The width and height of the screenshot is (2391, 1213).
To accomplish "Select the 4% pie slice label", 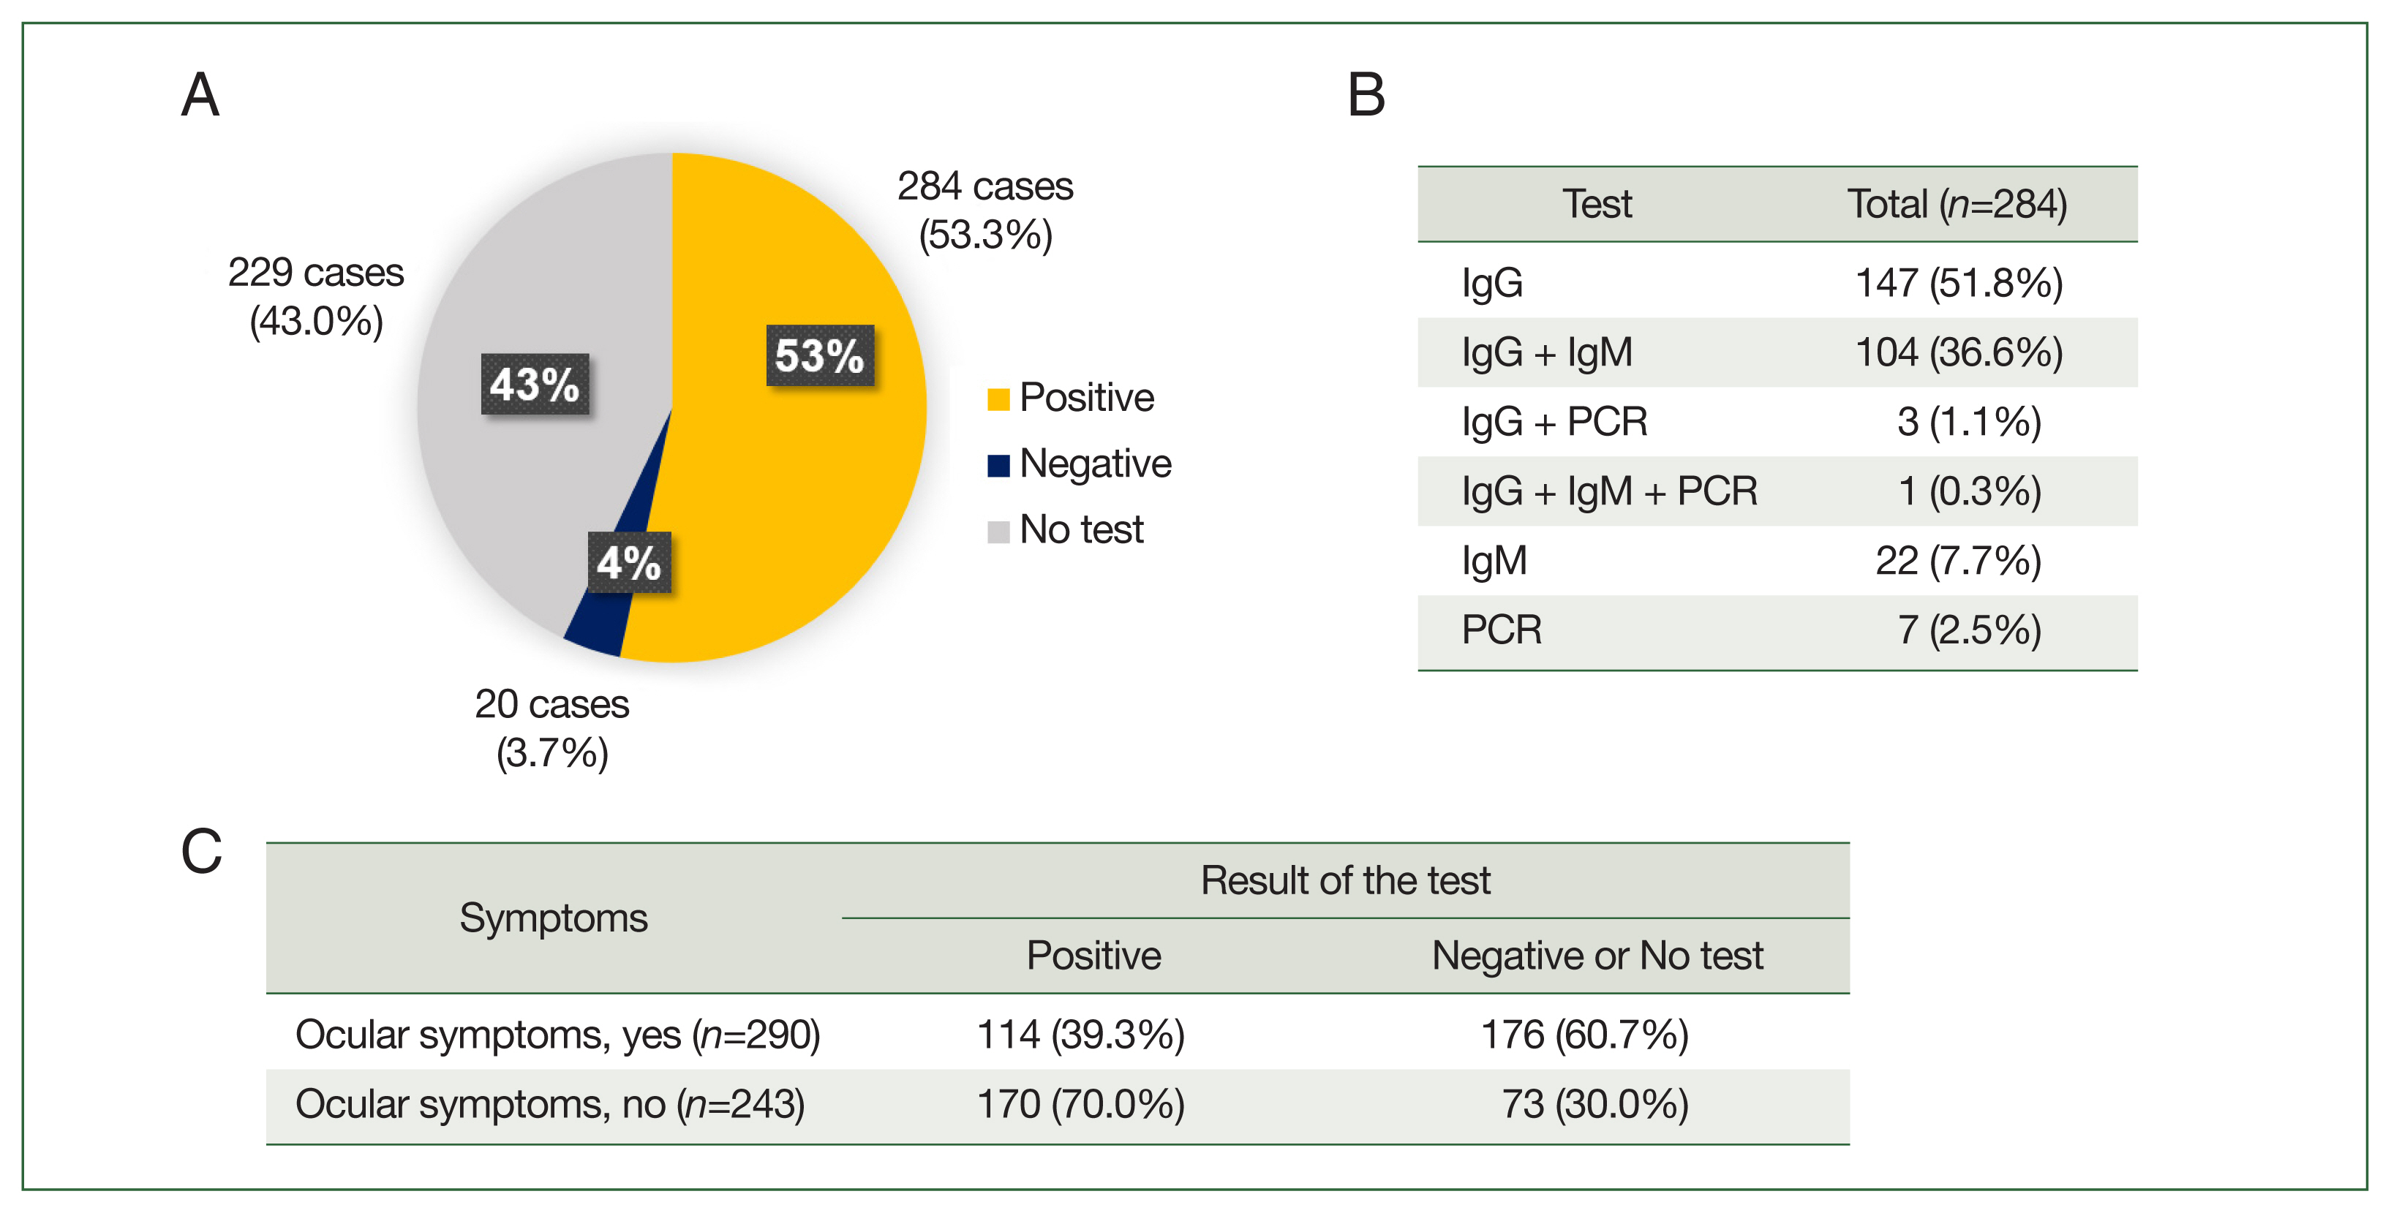I will (x=628, y=562).
